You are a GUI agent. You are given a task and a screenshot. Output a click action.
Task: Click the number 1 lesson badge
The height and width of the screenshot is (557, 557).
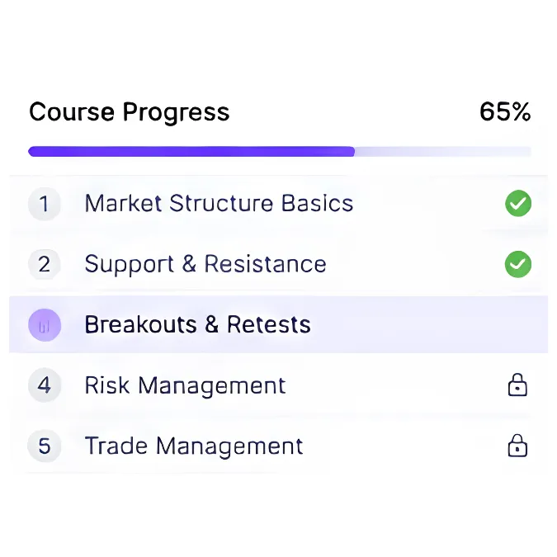tap(45, 204)
